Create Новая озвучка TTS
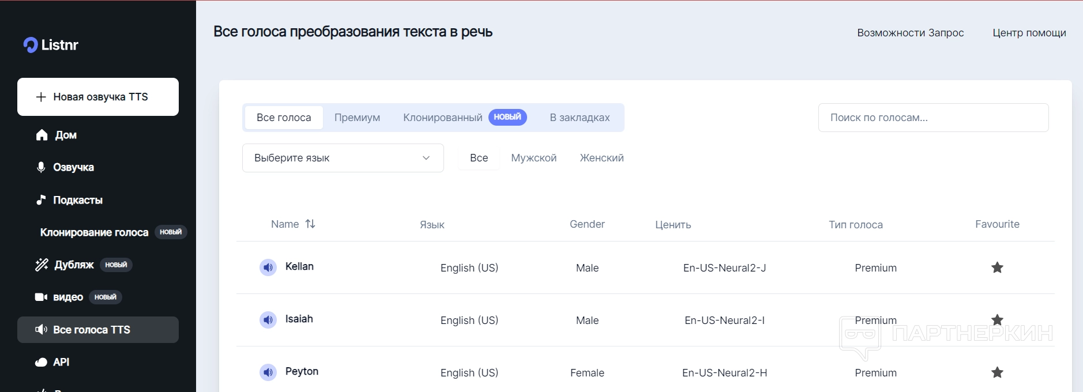Screen dimensions: 1083x392 coord(98,97)
